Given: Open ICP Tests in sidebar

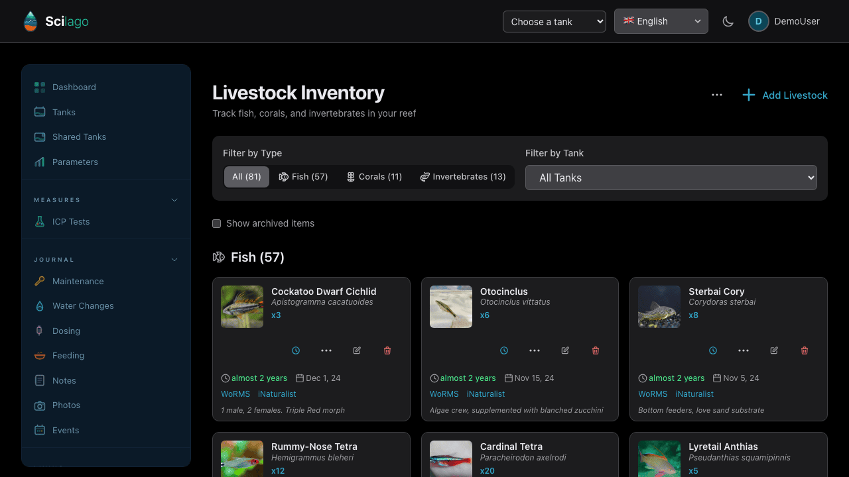Looking at the screenshot, I should [x=106, y=222].
